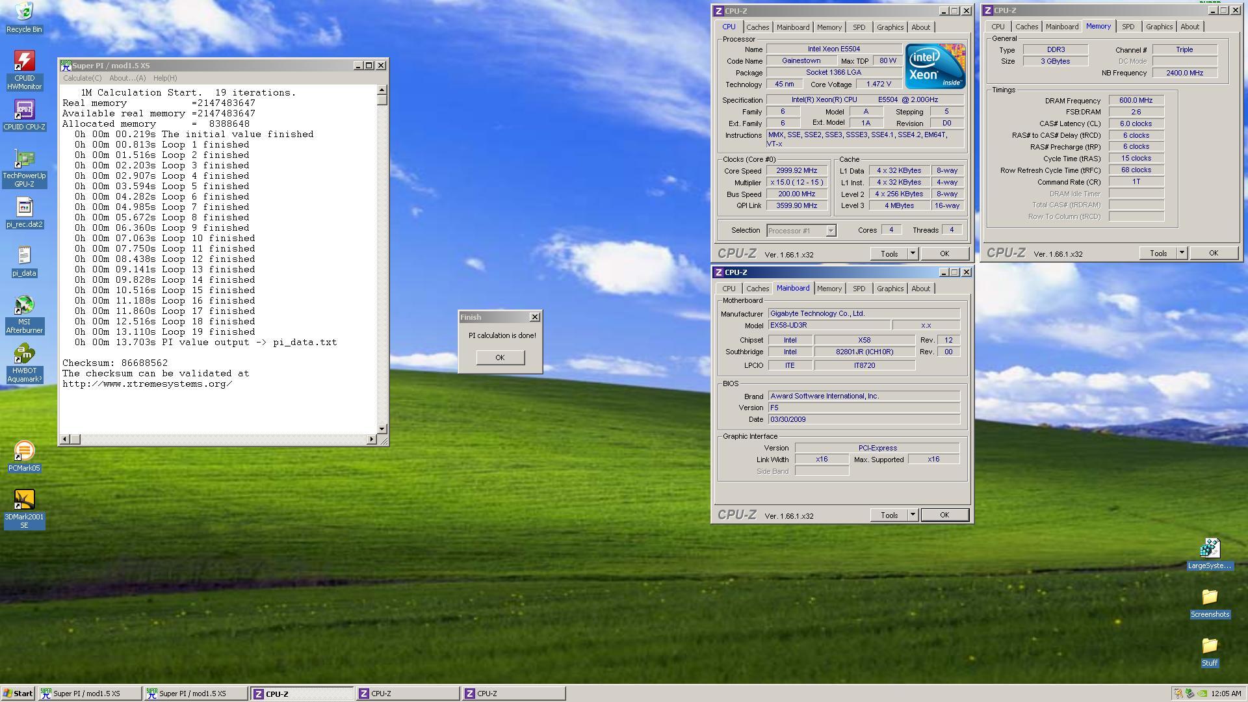Click the system tray clock
The image size is (1248, 702).
tap(1226, 694)
